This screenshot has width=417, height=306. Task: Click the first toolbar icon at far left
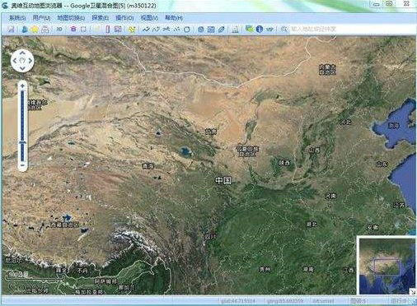click(11, 29)
